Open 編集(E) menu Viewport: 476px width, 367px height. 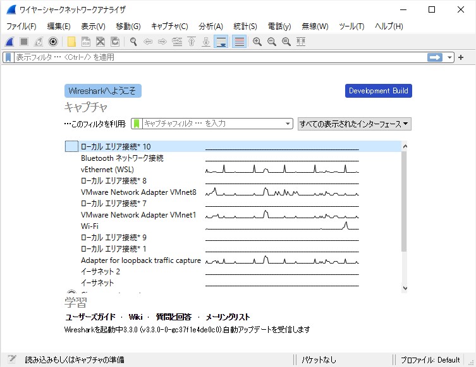[x=59, y=26]
